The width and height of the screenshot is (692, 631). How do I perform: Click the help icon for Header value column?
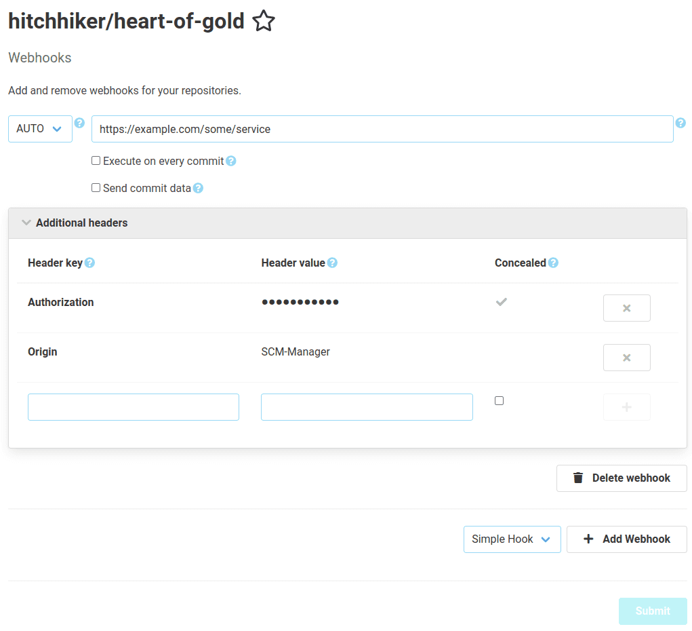(331, 262)
